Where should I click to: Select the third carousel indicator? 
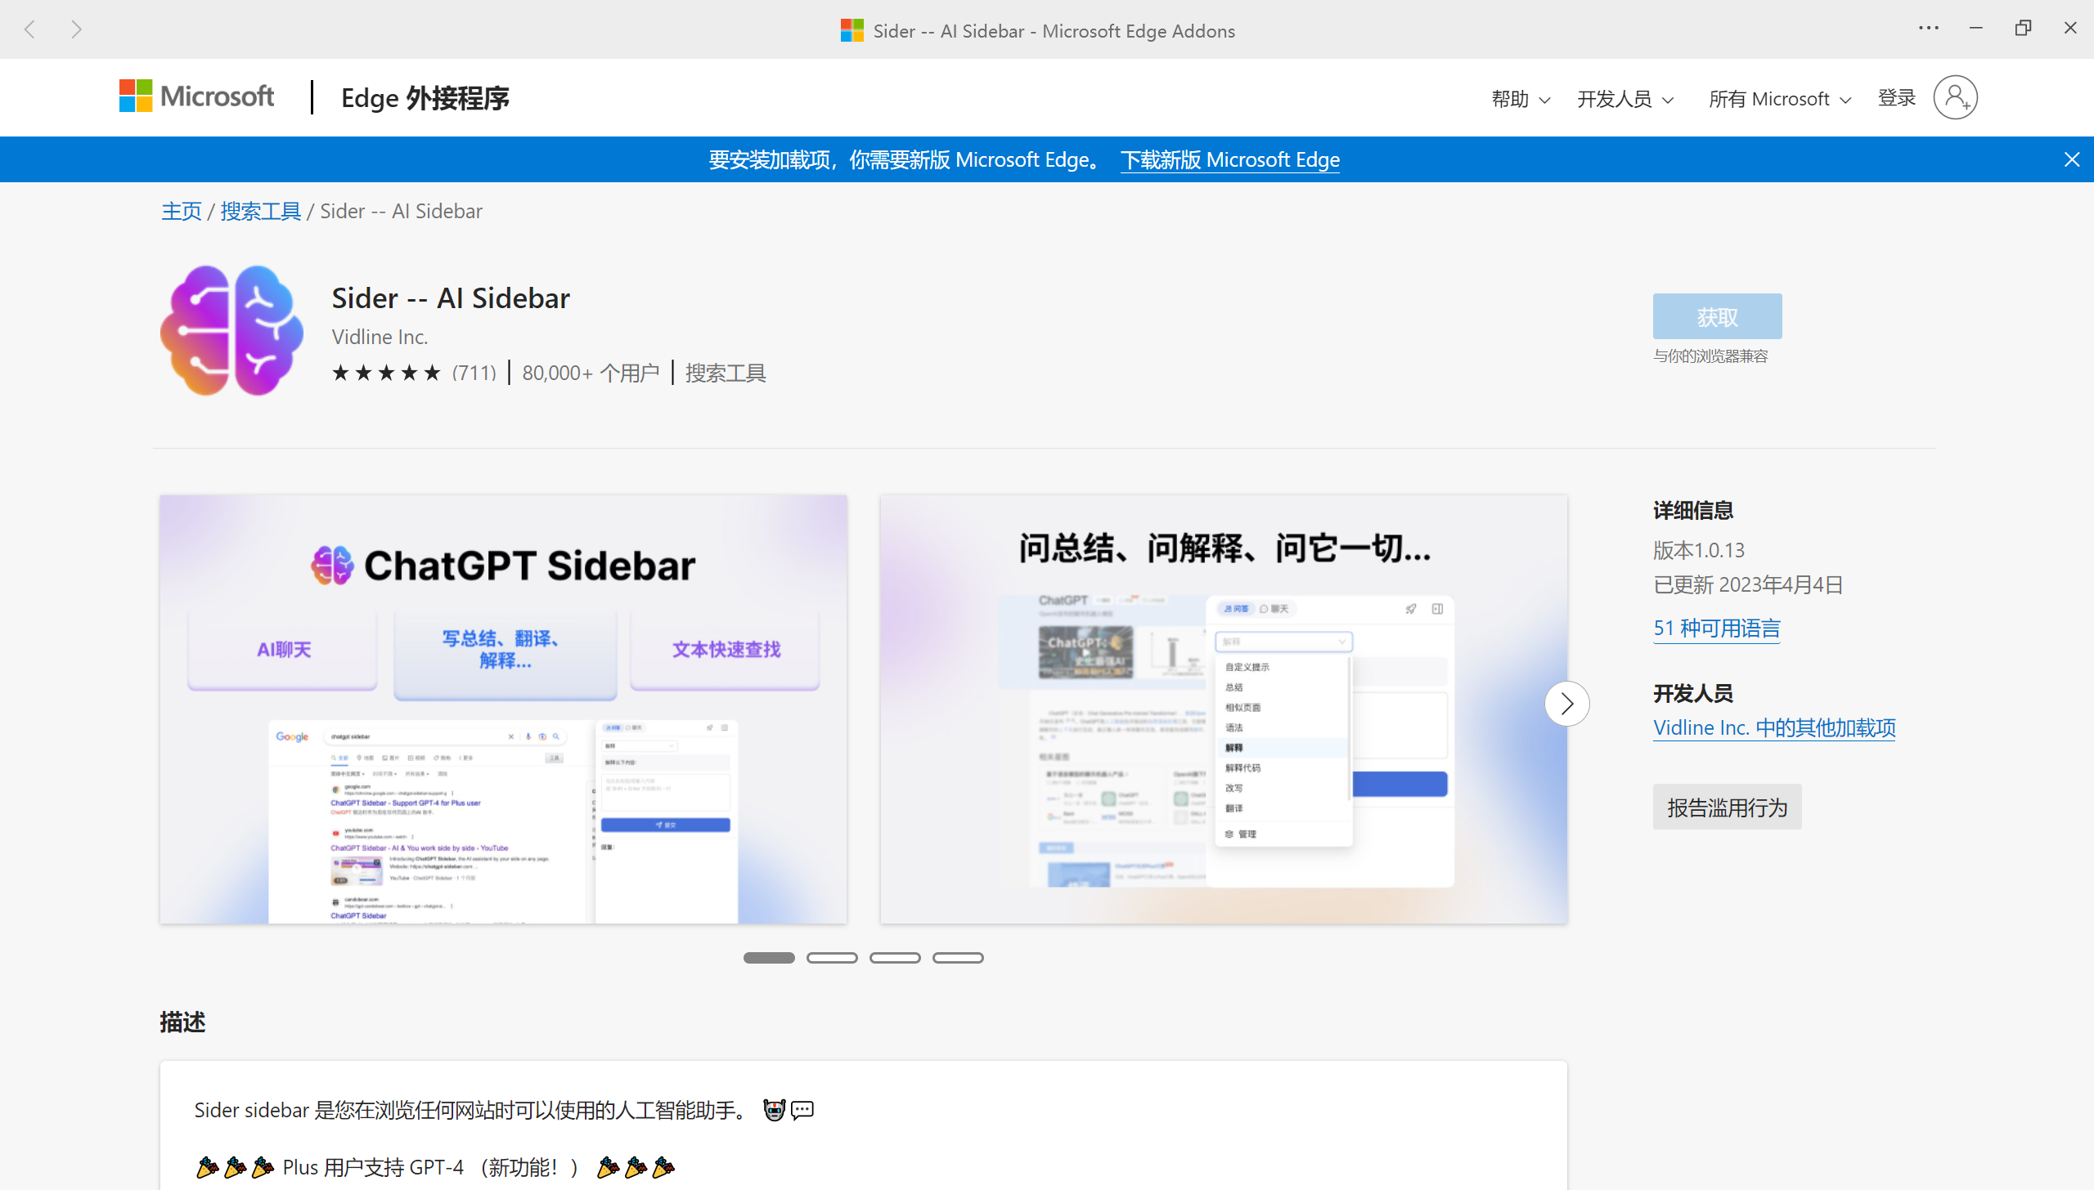pos(895,958)
